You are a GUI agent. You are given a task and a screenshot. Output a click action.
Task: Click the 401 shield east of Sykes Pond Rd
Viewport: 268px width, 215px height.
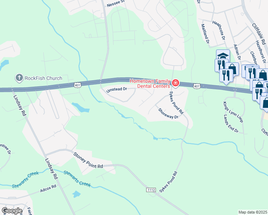pos(197,86)
